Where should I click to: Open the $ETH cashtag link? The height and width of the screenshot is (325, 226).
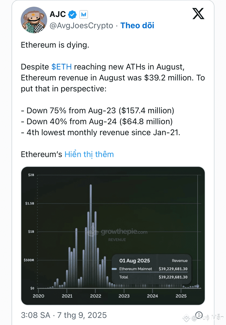click(61, 67)
